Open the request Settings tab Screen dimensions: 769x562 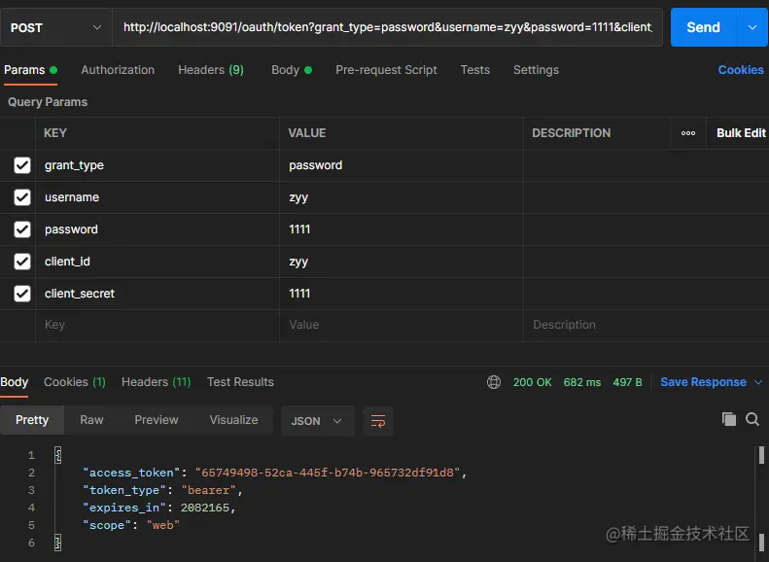[536, 70]
